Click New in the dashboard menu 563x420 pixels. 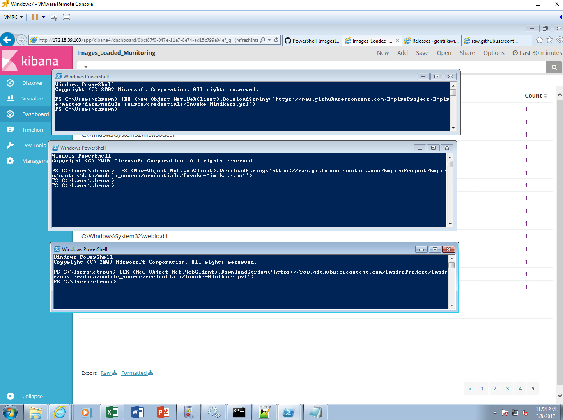pos(383,53)
